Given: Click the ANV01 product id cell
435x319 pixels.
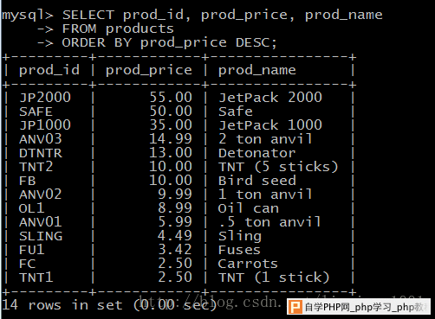Looking at the screenshot, I should [41, 222].
